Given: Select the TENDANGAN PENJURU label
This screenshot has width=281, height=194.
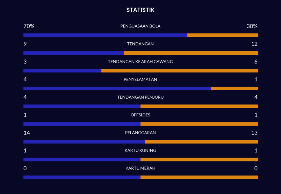Looking at the screenshot, I should coord(140,97).
